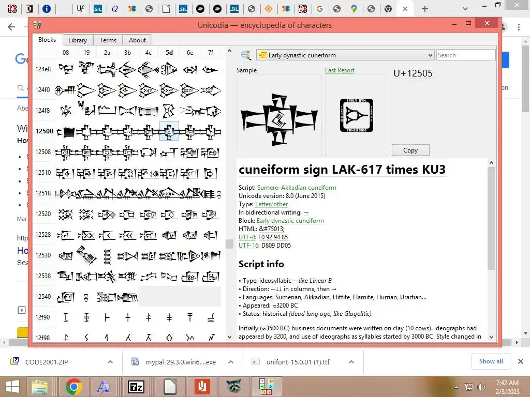Open unifont-15.0.01 ttf download options chevron
This screenshot has width=530, height=397.
pos(351,362)
